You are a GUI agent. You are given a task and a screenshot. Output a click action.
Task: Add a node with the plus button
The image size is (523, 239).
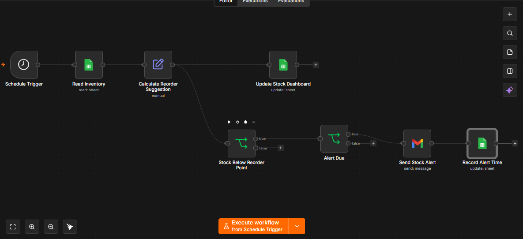pos(510,15)
